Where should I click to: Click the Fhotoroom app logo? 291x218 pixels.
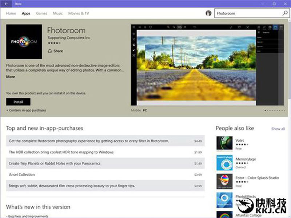coord(24,42)
